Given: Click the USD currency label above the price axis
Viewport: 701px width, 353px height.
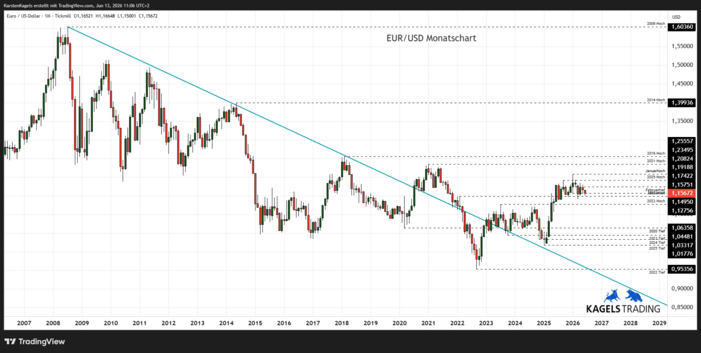Looking at the screenshot, I should pos(676,16).
